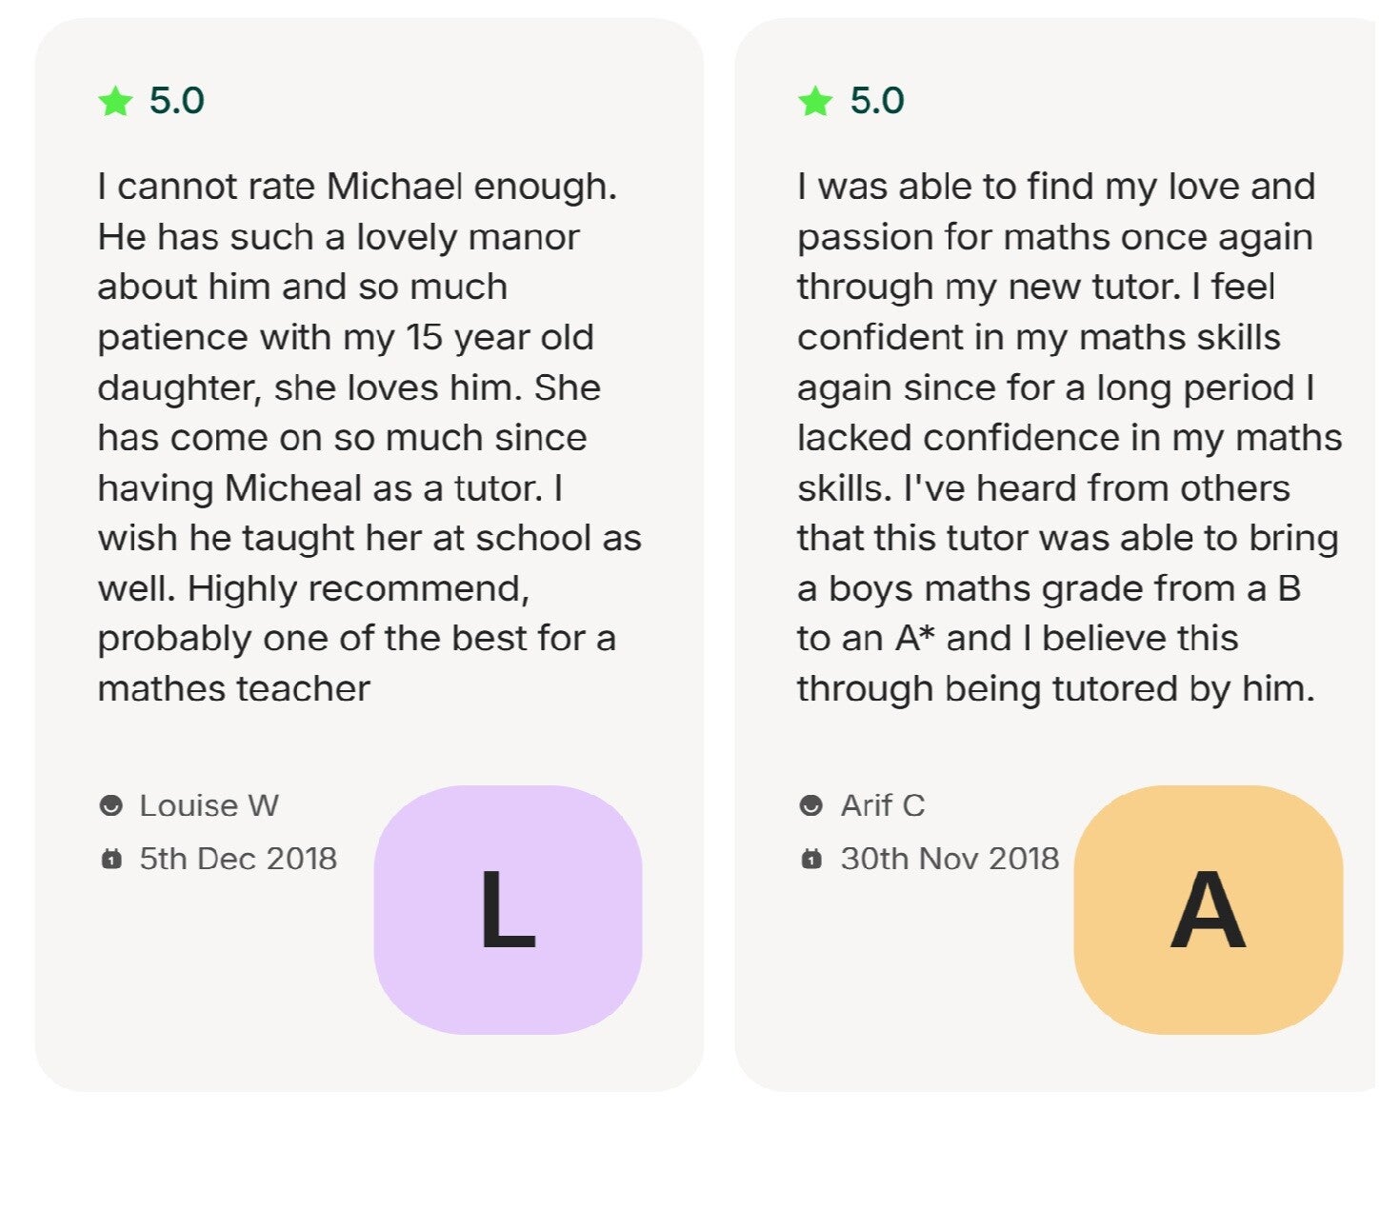Viewport: 1400px width, 1209px height.
Task: Click the green star on Arif's review
Action: (815, 101)
